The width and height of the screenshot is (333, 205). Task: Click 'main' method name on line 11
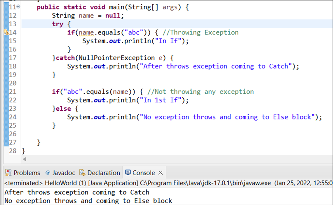click(x=117, y=7)
